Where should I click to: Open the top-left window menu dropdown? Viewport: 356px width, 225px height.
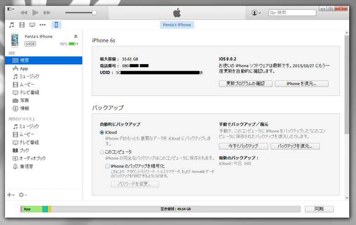coord(10,9)
